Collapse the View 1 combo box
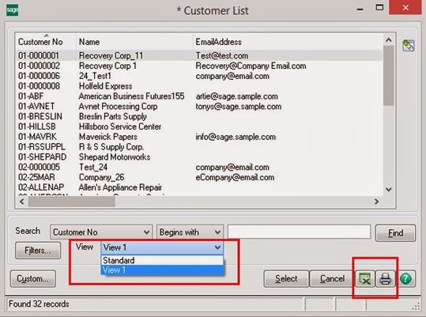The height and width of the screenshot is (317, 426). (x=217, y=247)
